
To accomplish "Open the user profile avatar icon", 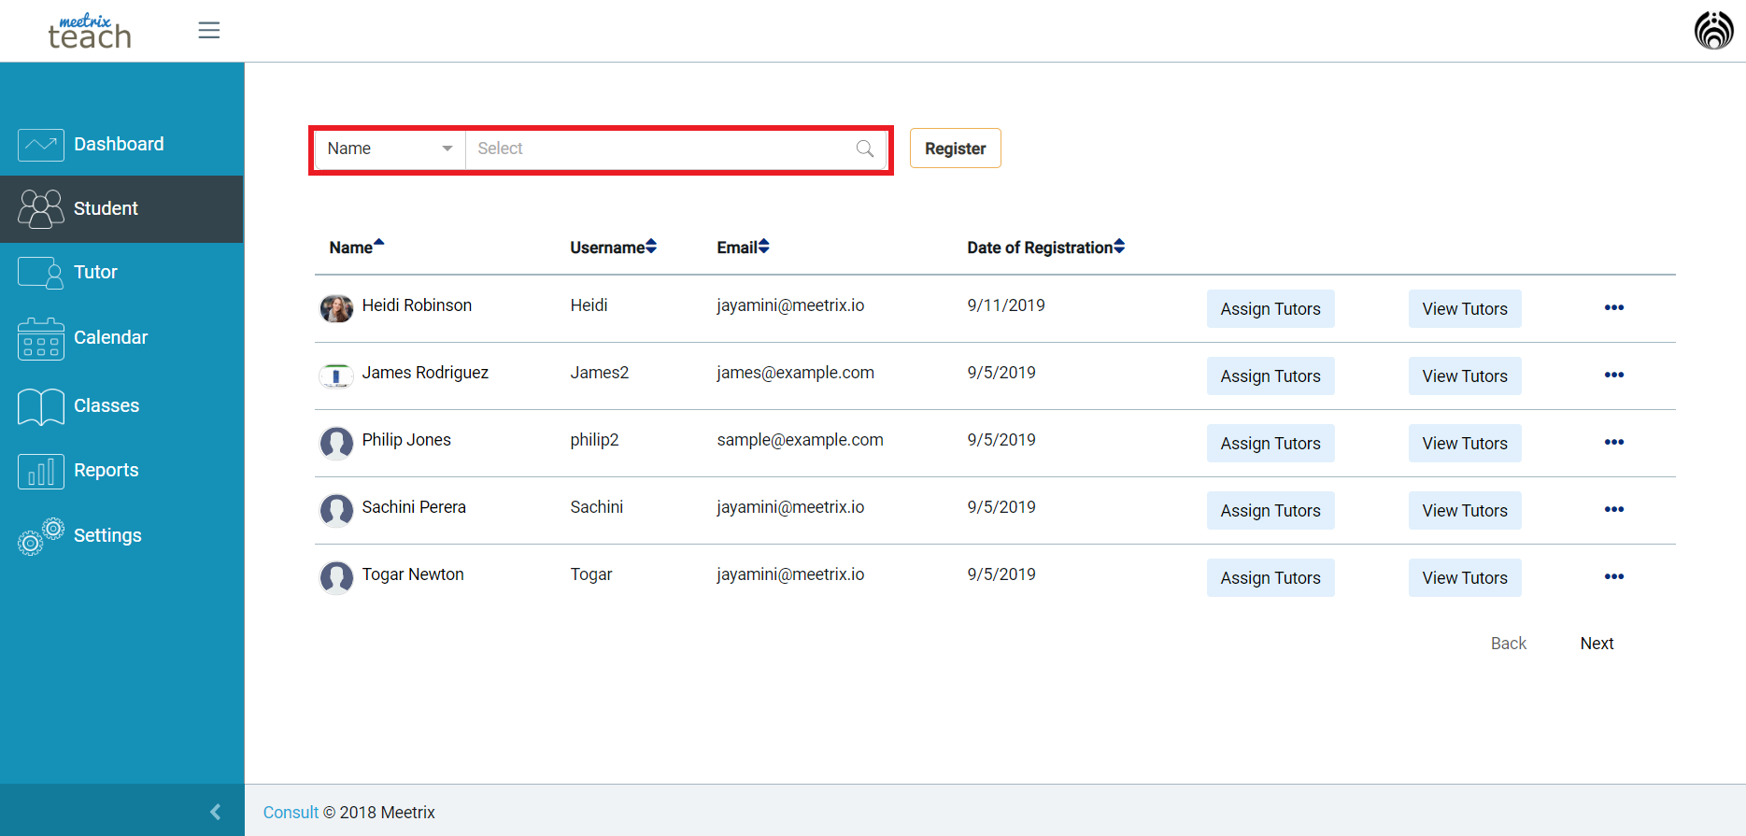I will pos(1713,31).
